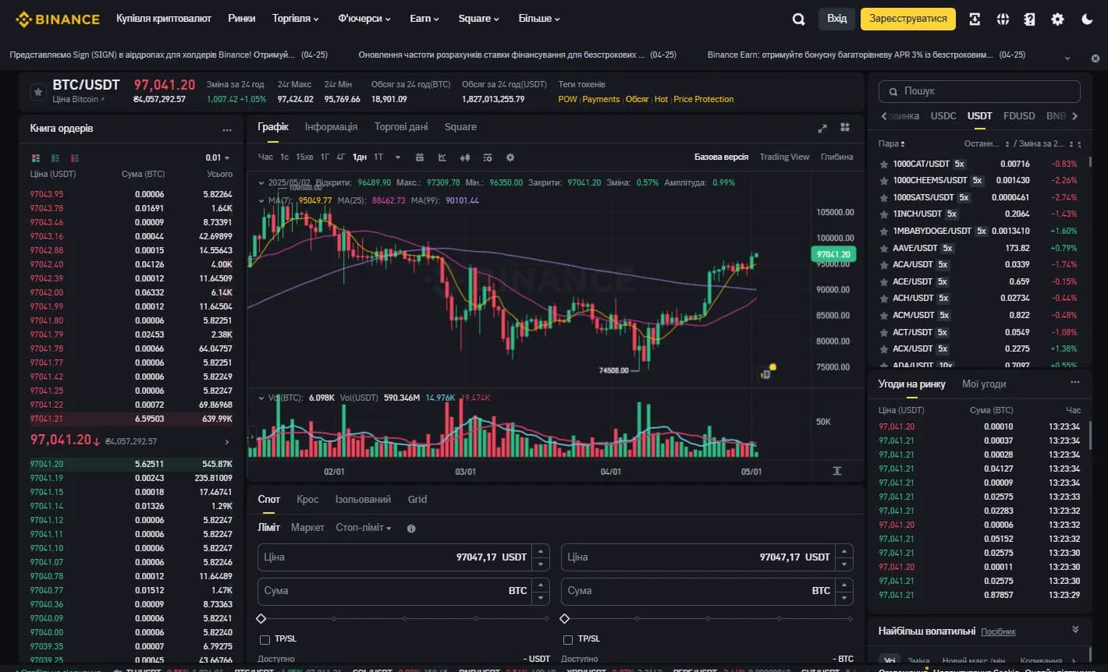Star the ACH/USDT pair
This screenshot has width=1108, height=672.
(884, 299)
